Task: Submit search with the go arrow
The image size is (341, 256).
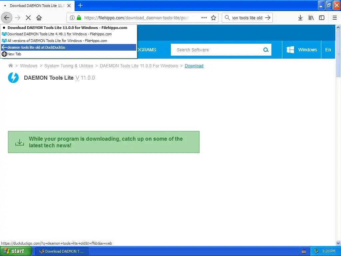Action: (x=268, y=18)
